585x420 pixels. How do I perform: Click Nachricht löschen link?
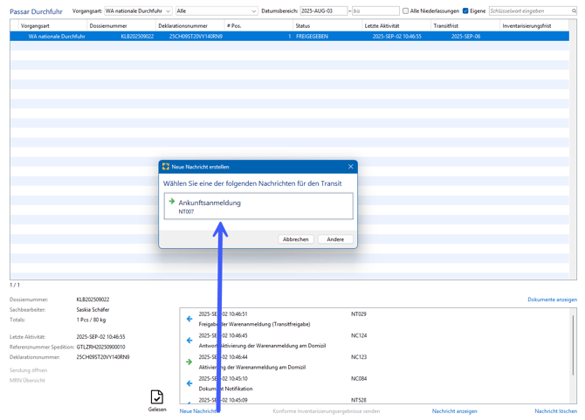[x=556, y=411]
